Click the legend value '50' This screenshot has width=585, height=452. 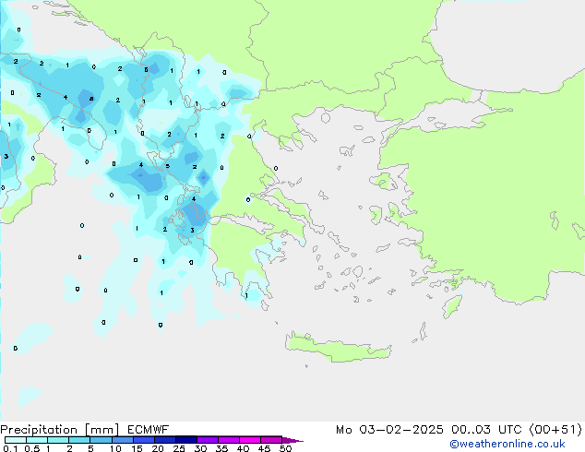point(285,448)
